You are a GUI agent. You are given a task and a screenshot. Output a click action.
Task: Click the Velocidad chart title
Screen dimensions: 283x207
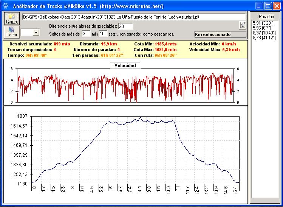[x=125, y=65]
